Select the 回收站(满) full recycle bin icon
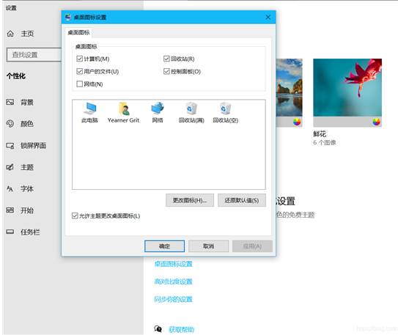The image size is (398, 335). click(191, 109)
